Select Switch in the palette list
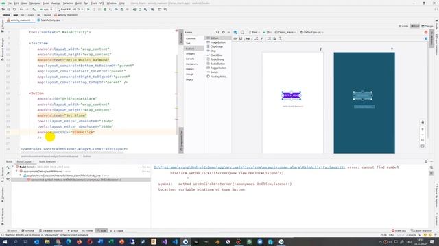 pos(218,72)
